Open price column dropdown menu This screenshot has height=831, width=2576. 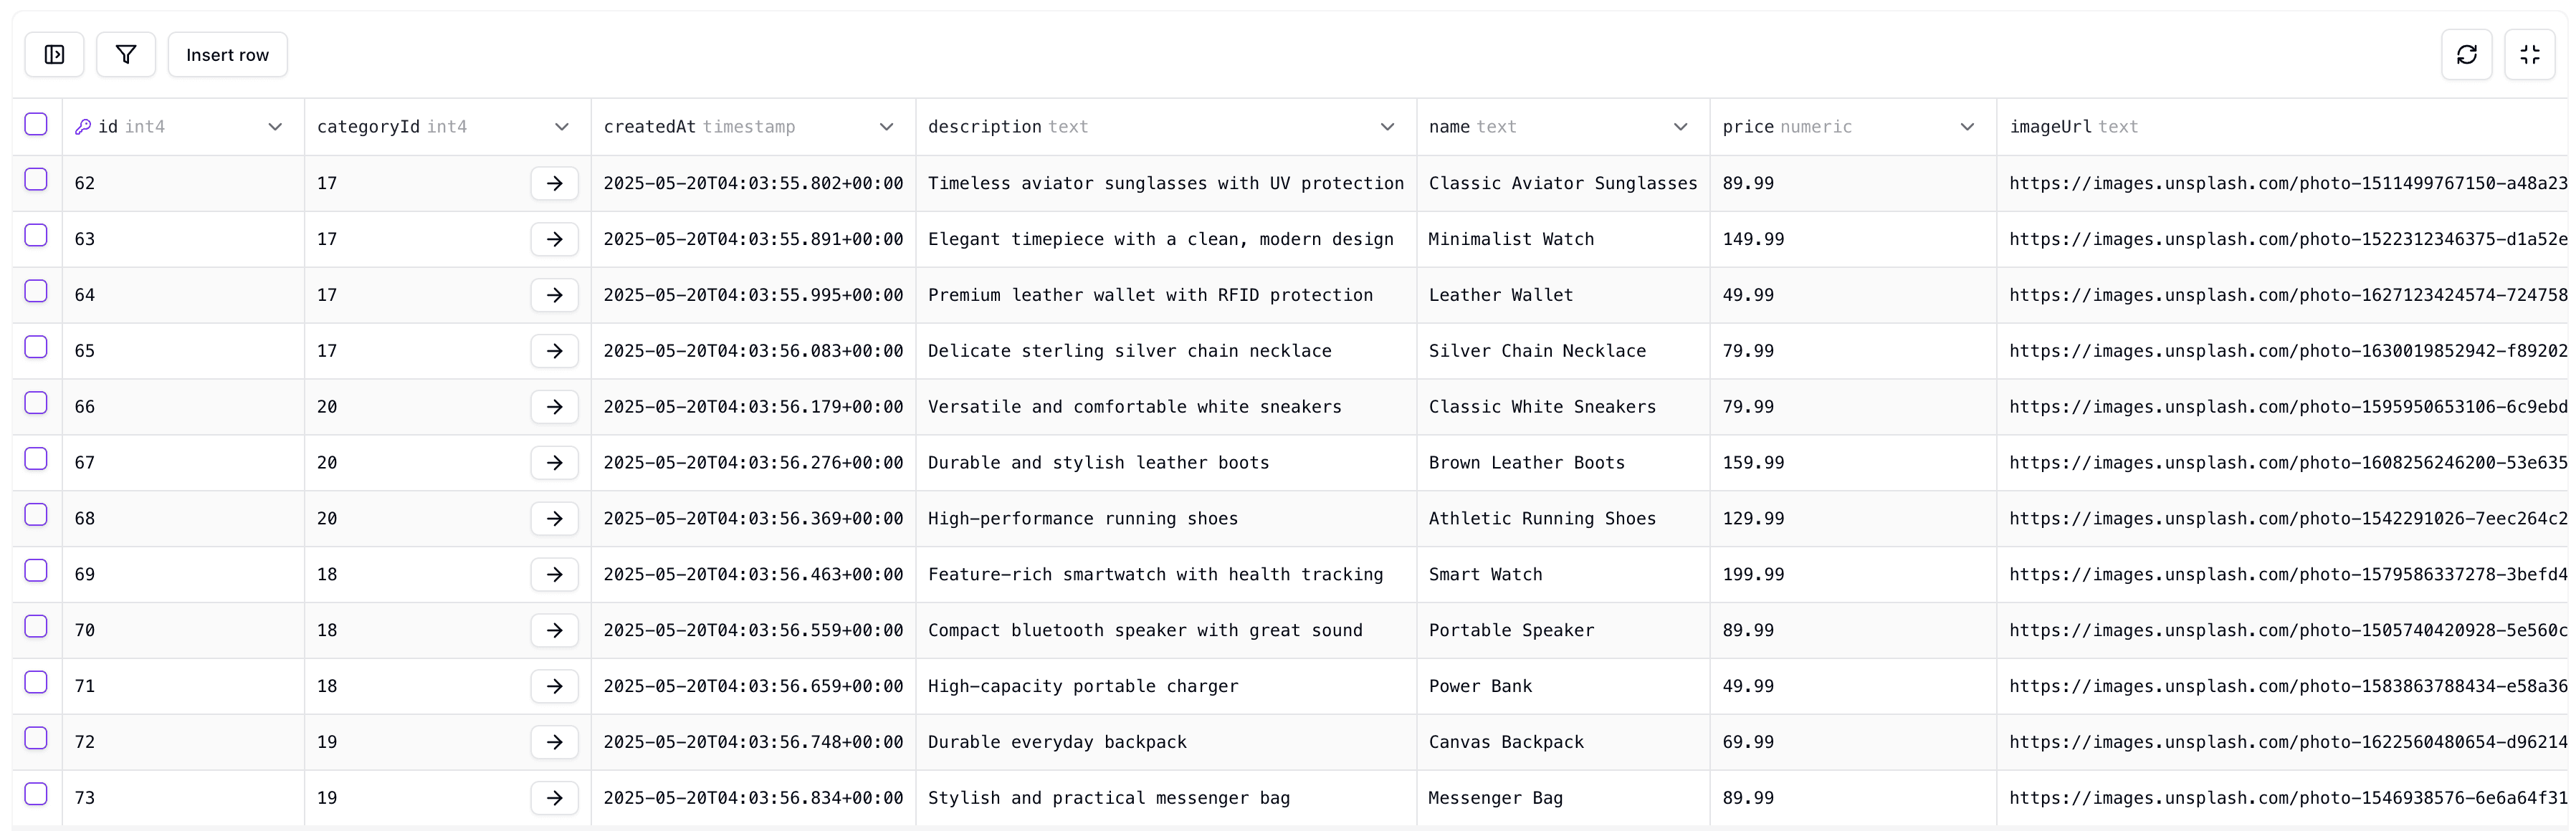(1967, 127)
